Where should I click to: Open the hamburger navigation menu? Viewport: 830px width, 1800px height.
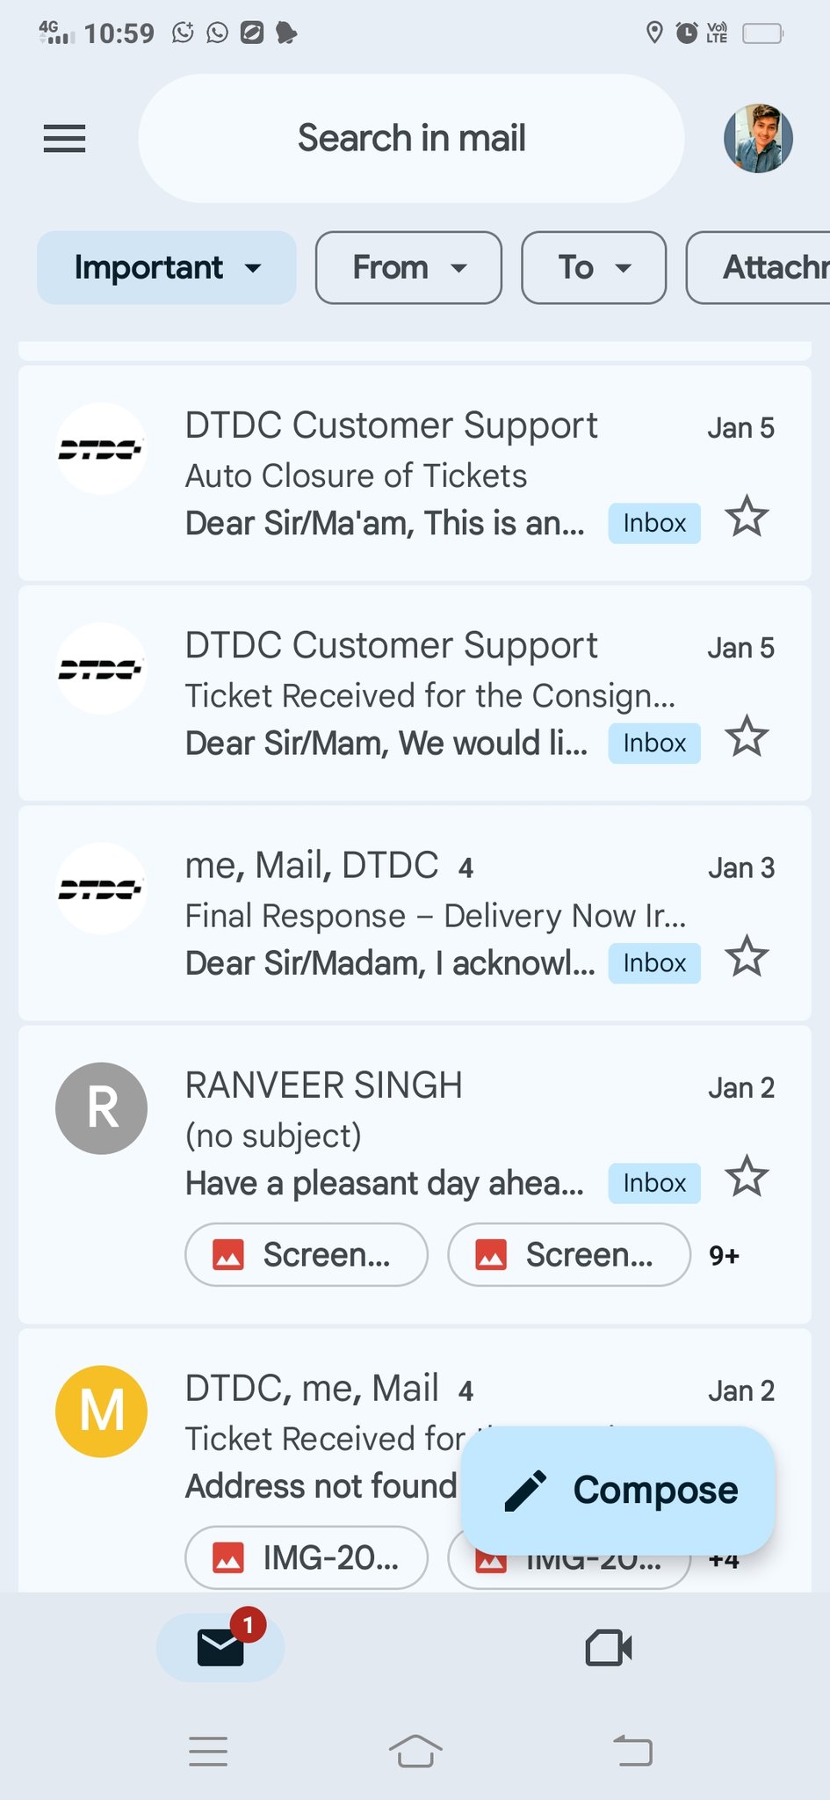[64, 138]
